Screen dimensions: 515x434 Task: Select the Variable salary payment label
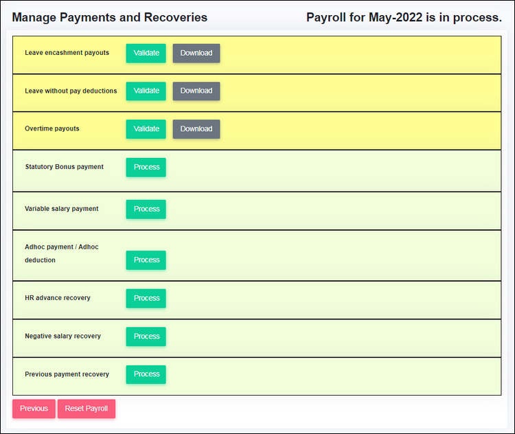click(x=62, y=208)
